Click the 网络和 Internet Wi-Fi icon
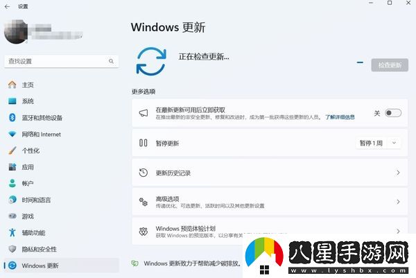 click(12, 134)
